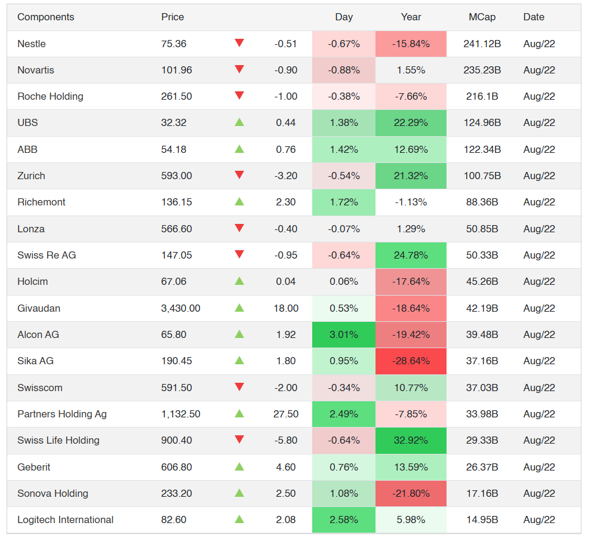Click the -15.84% year change for Nestle

coord(411,44)
